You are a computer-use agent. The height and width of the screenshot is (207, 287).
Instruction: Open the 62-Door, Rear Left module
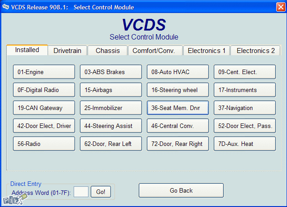111,144
